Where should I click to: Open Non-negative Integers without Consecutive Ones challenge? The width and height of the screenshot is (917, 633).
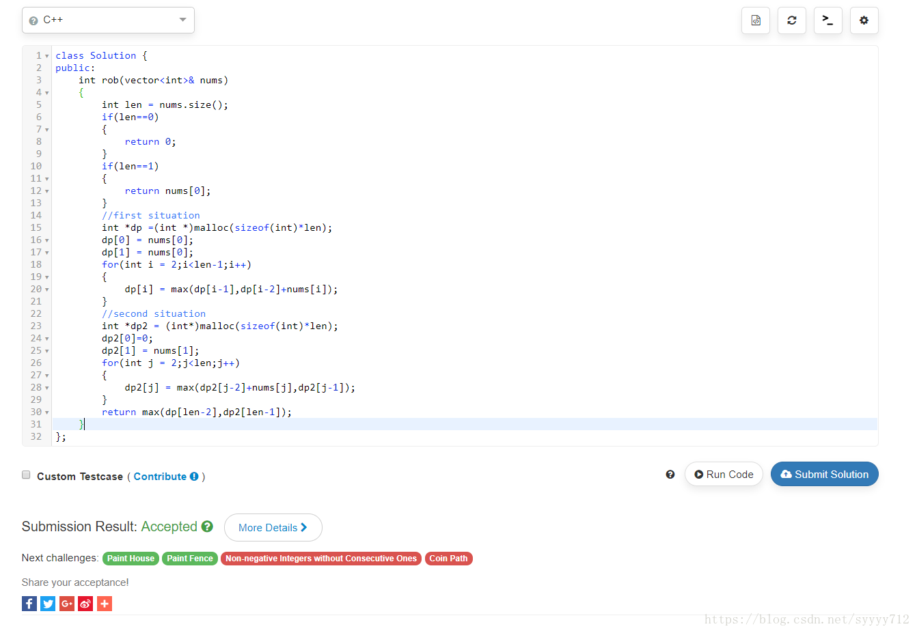[x=321, y=559]
